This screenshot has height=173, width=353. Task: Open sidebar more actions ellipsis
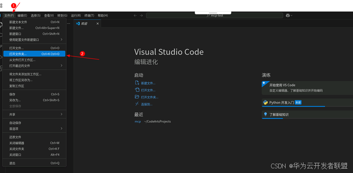coord(68,23)
